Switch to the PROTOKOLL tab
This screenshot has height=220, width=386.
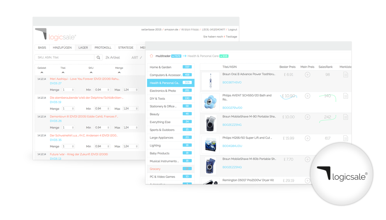[103, 47]
